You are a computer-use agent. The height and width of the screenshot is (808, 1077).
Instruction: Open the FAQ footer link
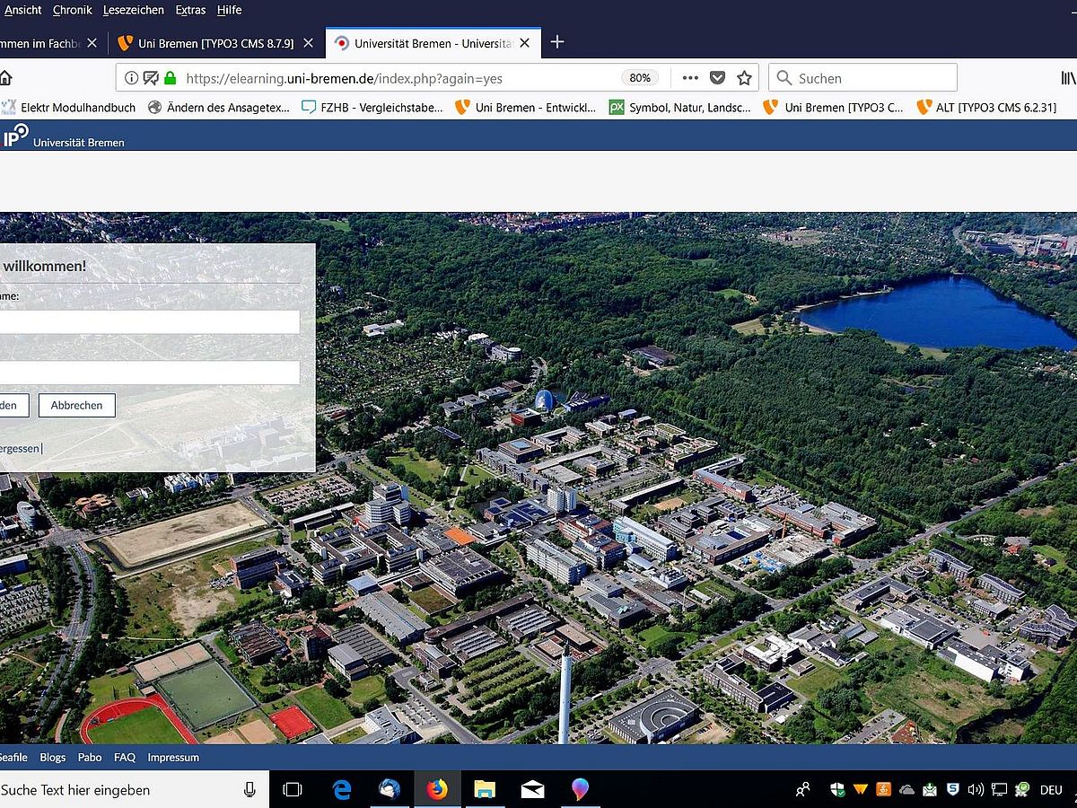point(125,757)
